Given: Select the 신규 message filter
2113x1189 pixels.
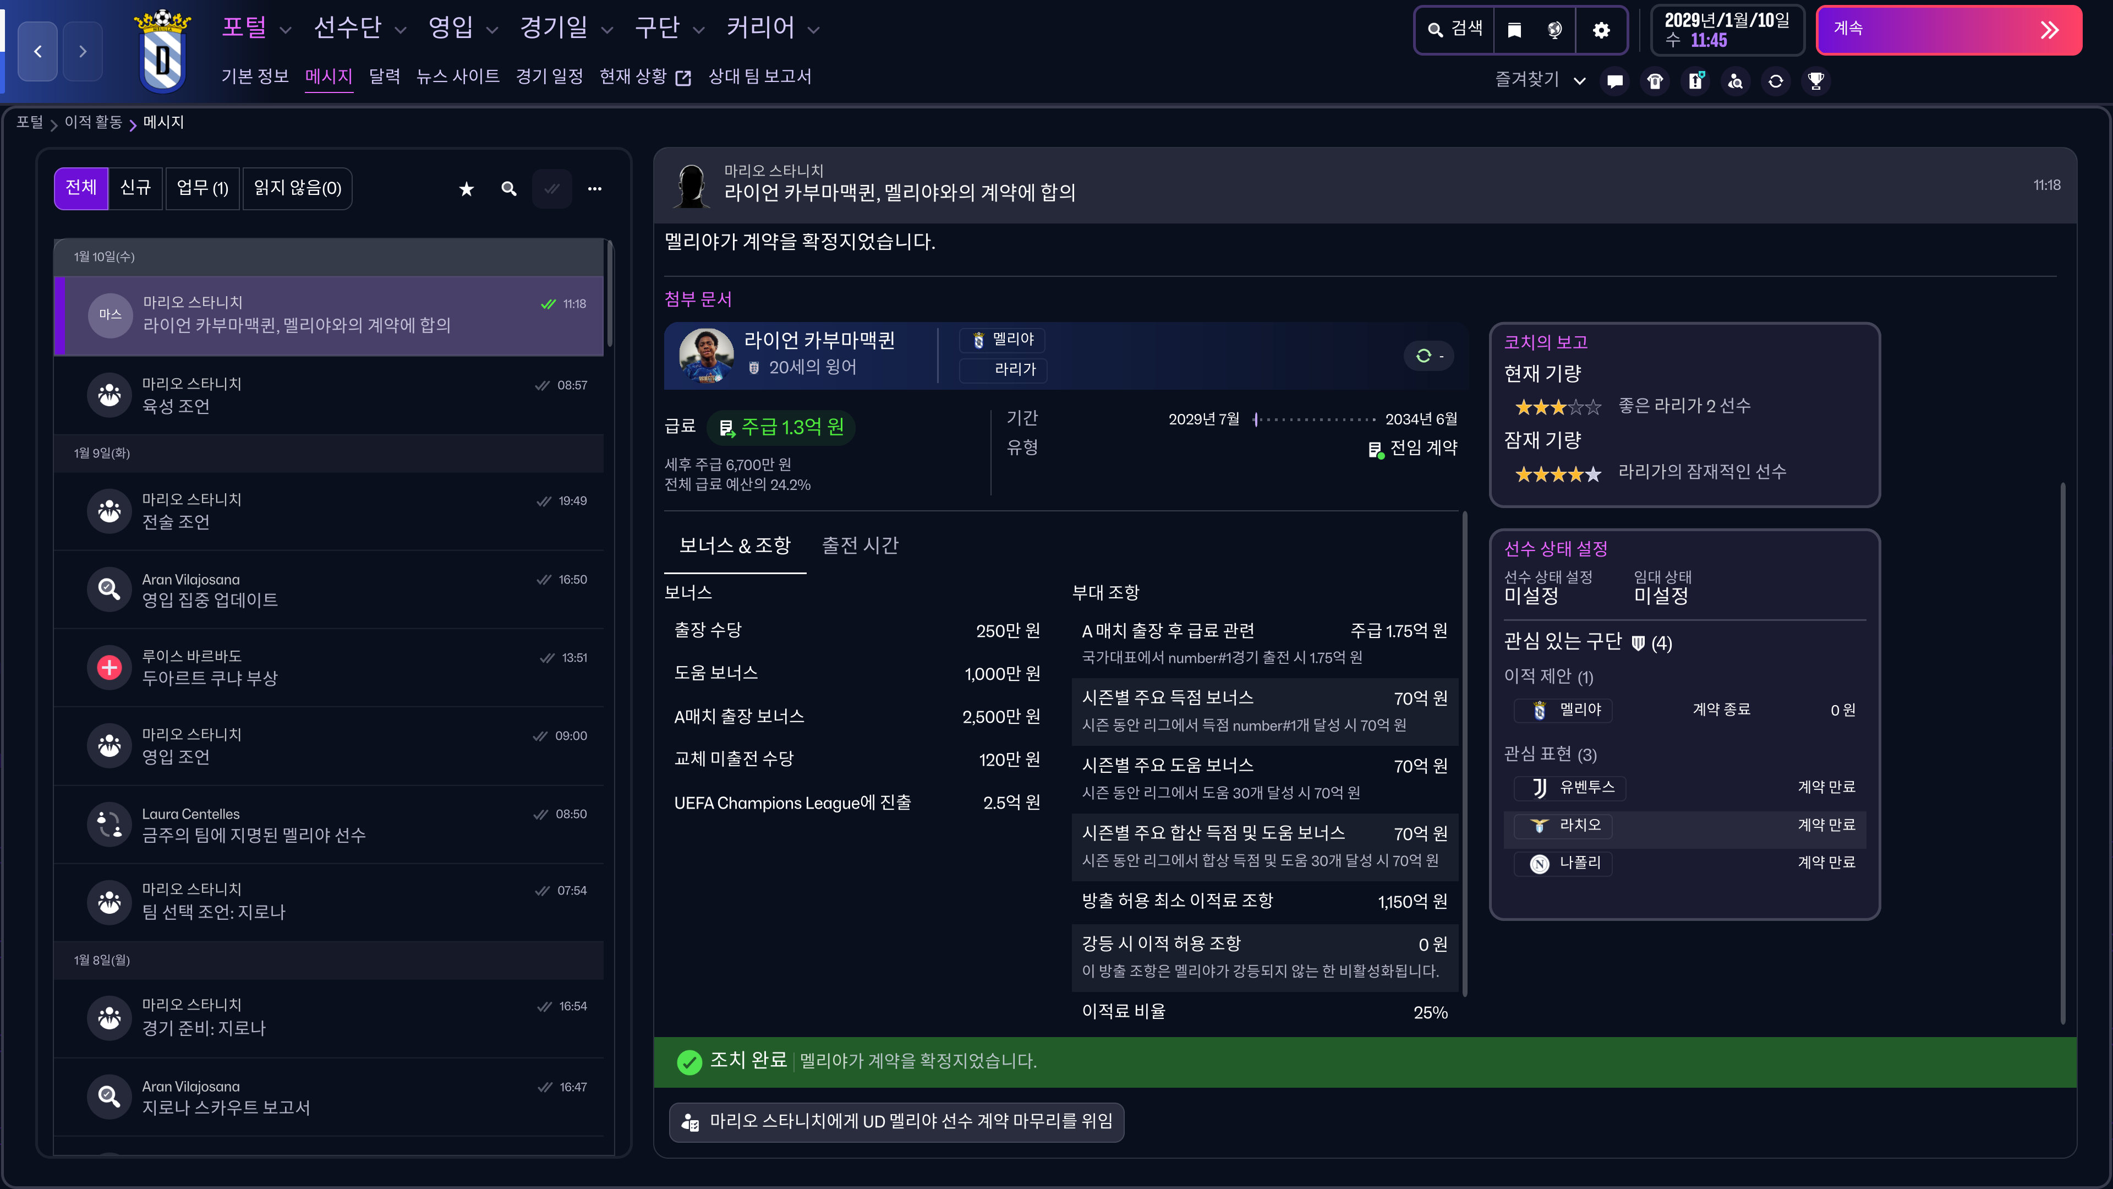Looking at the screenshot, I should click(135, 189).
